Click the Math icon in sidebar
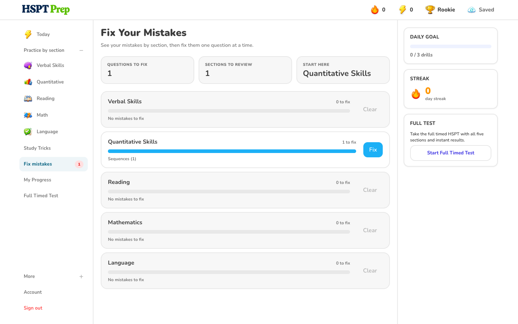 [28, 115]
